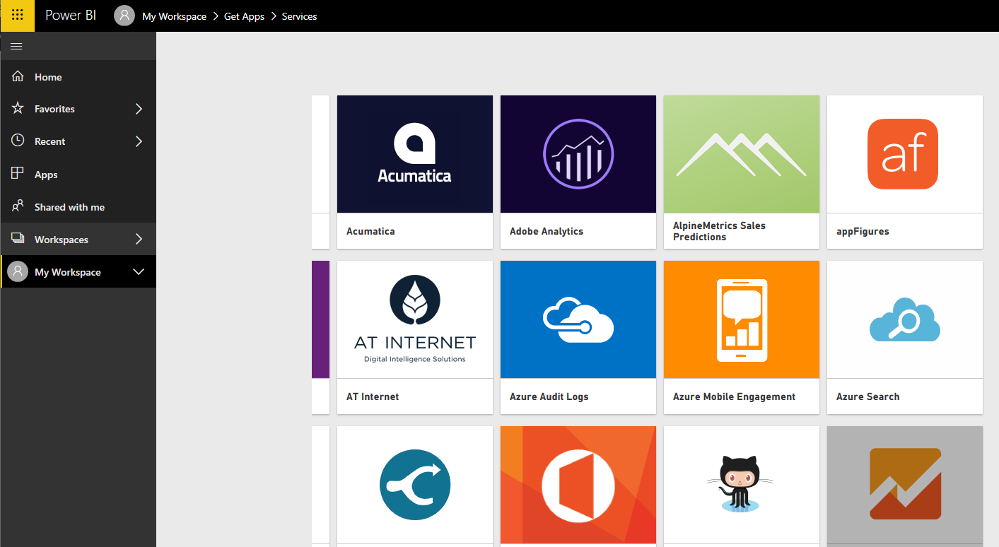Select the GitHub Octocat logo tile
The height and width of the screenshot is (547, 999).
742,485
